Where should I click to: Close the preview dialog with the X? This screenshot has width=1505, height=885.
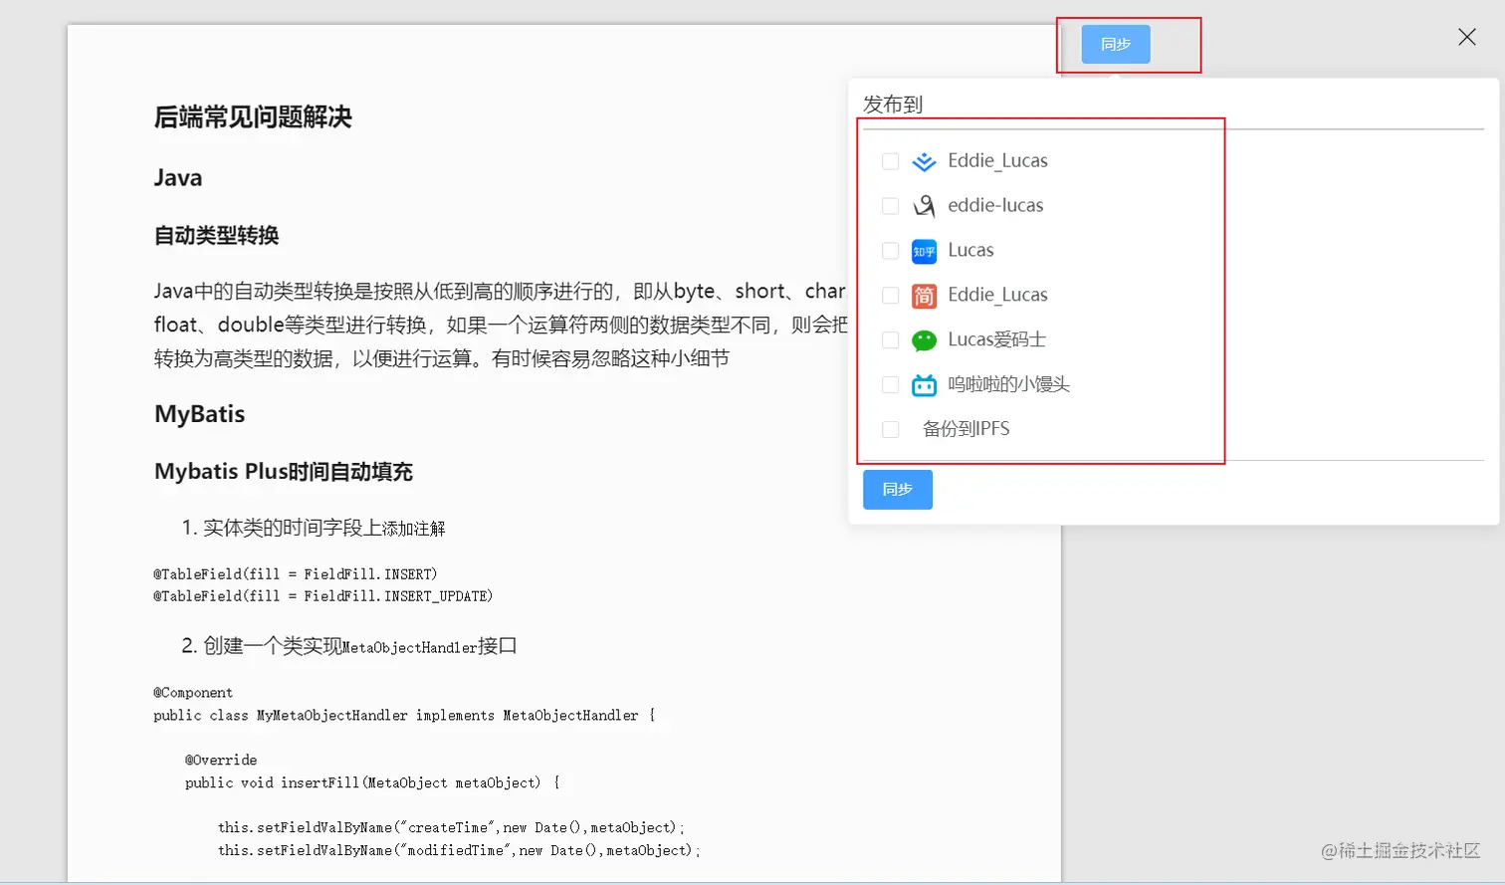(x=1466, y=37)
